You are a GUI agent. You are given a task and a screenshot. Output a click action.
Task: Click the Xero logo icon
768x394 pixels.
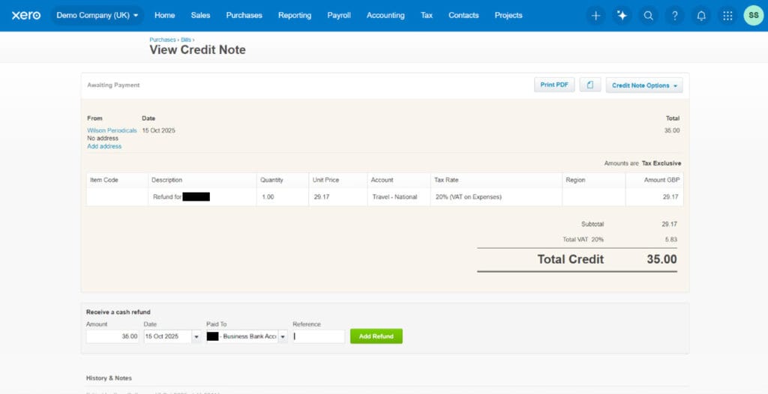pyautogui.click(x=26, y=15)
